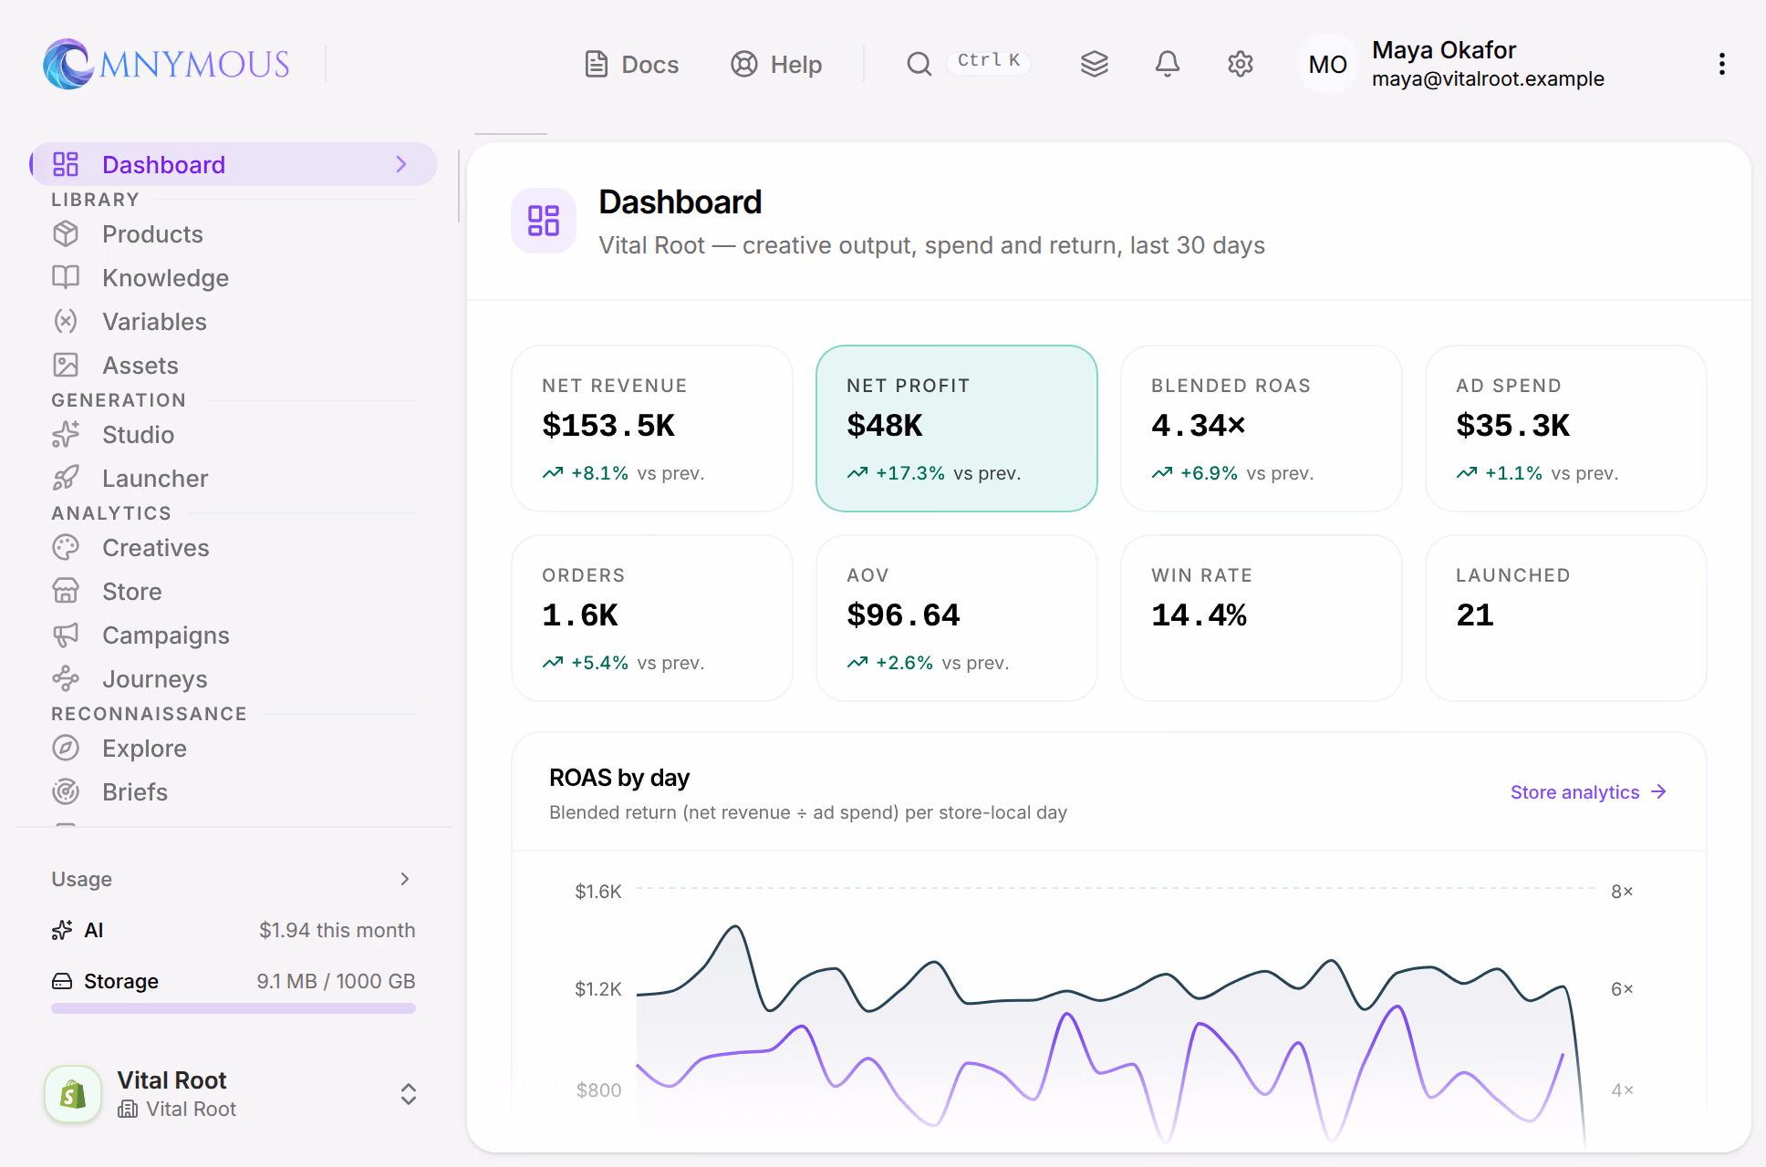Screen dimensions: 1766x1167
Task: Click the Store shop icon
Action: [x=66, y=591]
